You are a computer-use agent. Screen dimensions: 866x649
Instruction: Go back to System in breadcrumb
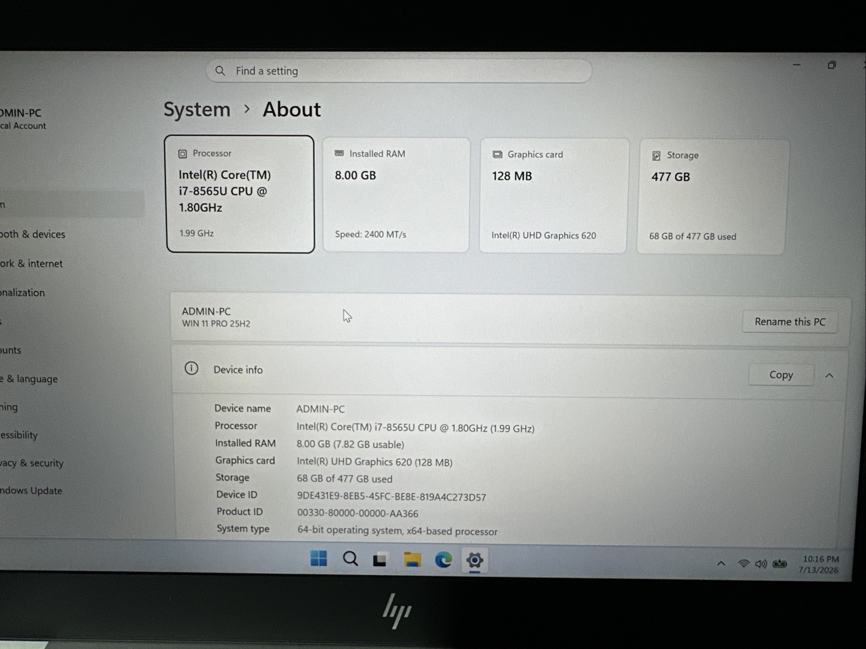pyautogui.click(x=197, y=109)
